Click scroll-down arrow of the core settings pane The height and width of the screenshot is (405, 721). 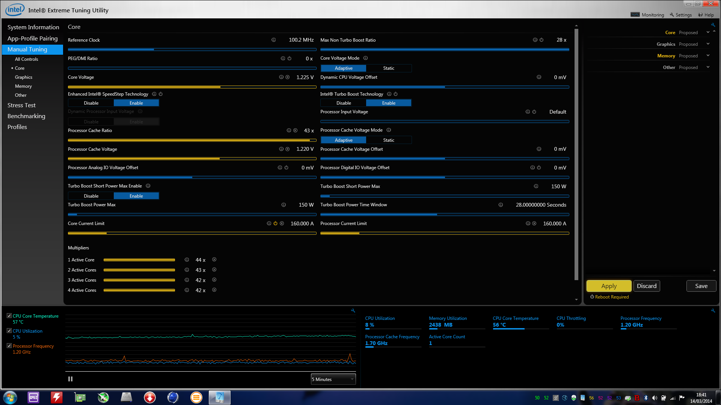pos(576,300)
